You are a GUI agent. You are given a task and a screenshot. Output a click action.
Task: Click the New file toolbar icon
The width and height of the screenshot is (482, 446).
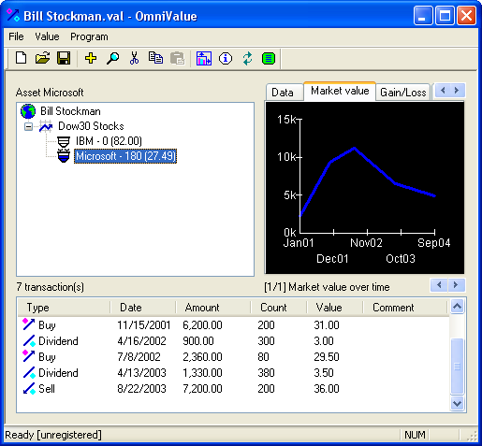[21, 58]
